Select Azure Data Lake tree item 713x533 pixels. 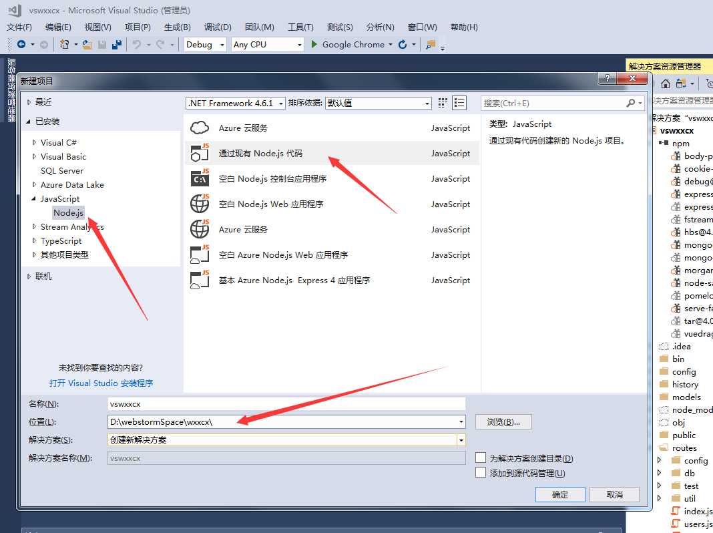72,184
